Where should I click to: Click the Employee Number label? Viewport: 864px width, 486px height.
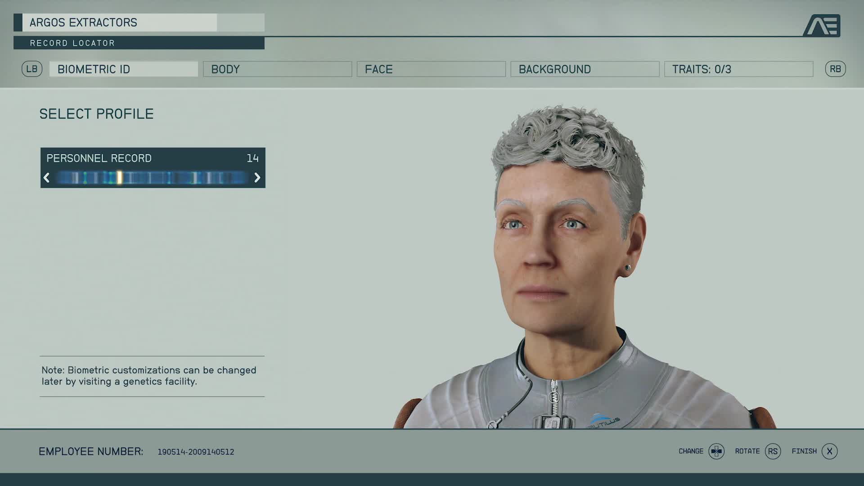91,451
